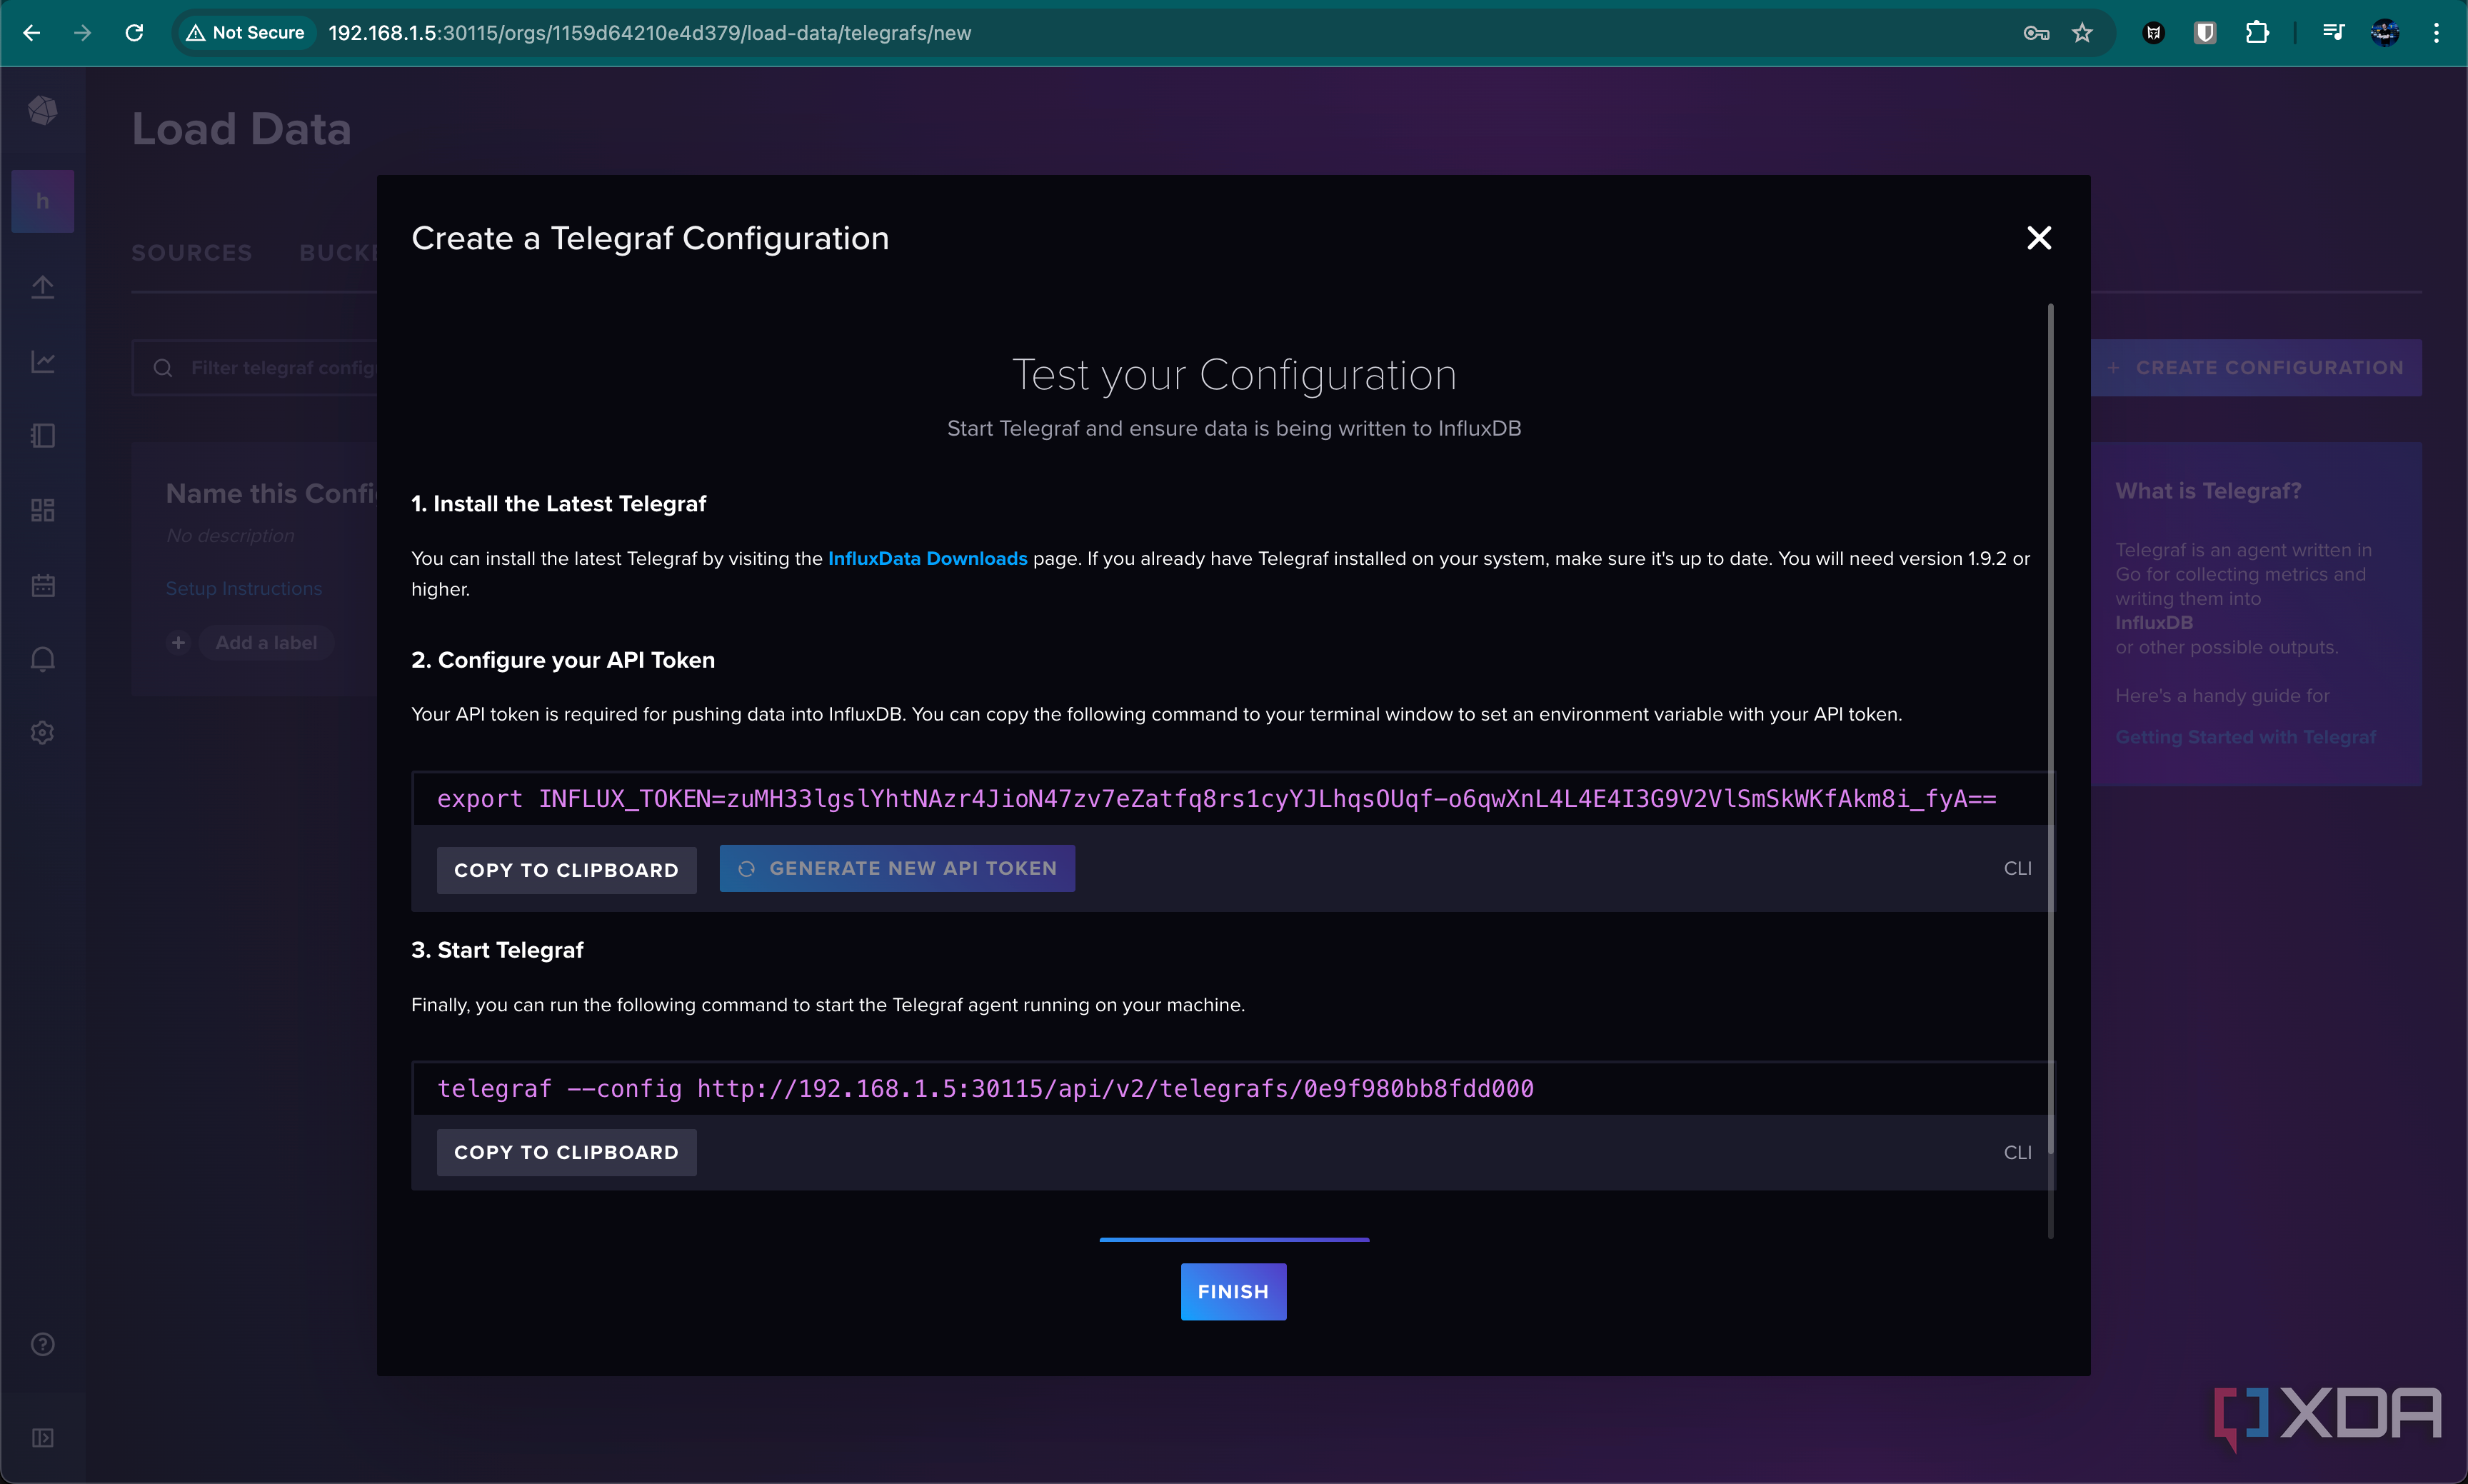Click the plus icon beside Add a label

(x=178, y=642)
